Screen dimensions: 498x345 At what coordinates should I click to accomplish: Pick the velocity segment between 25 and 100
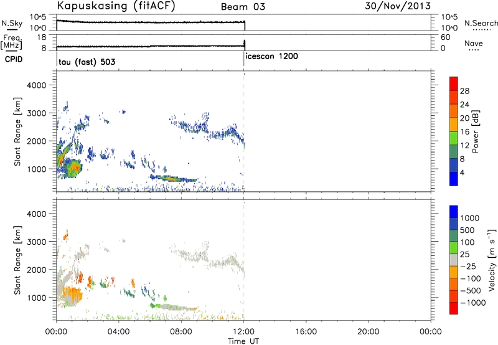(x=454, y=248)
